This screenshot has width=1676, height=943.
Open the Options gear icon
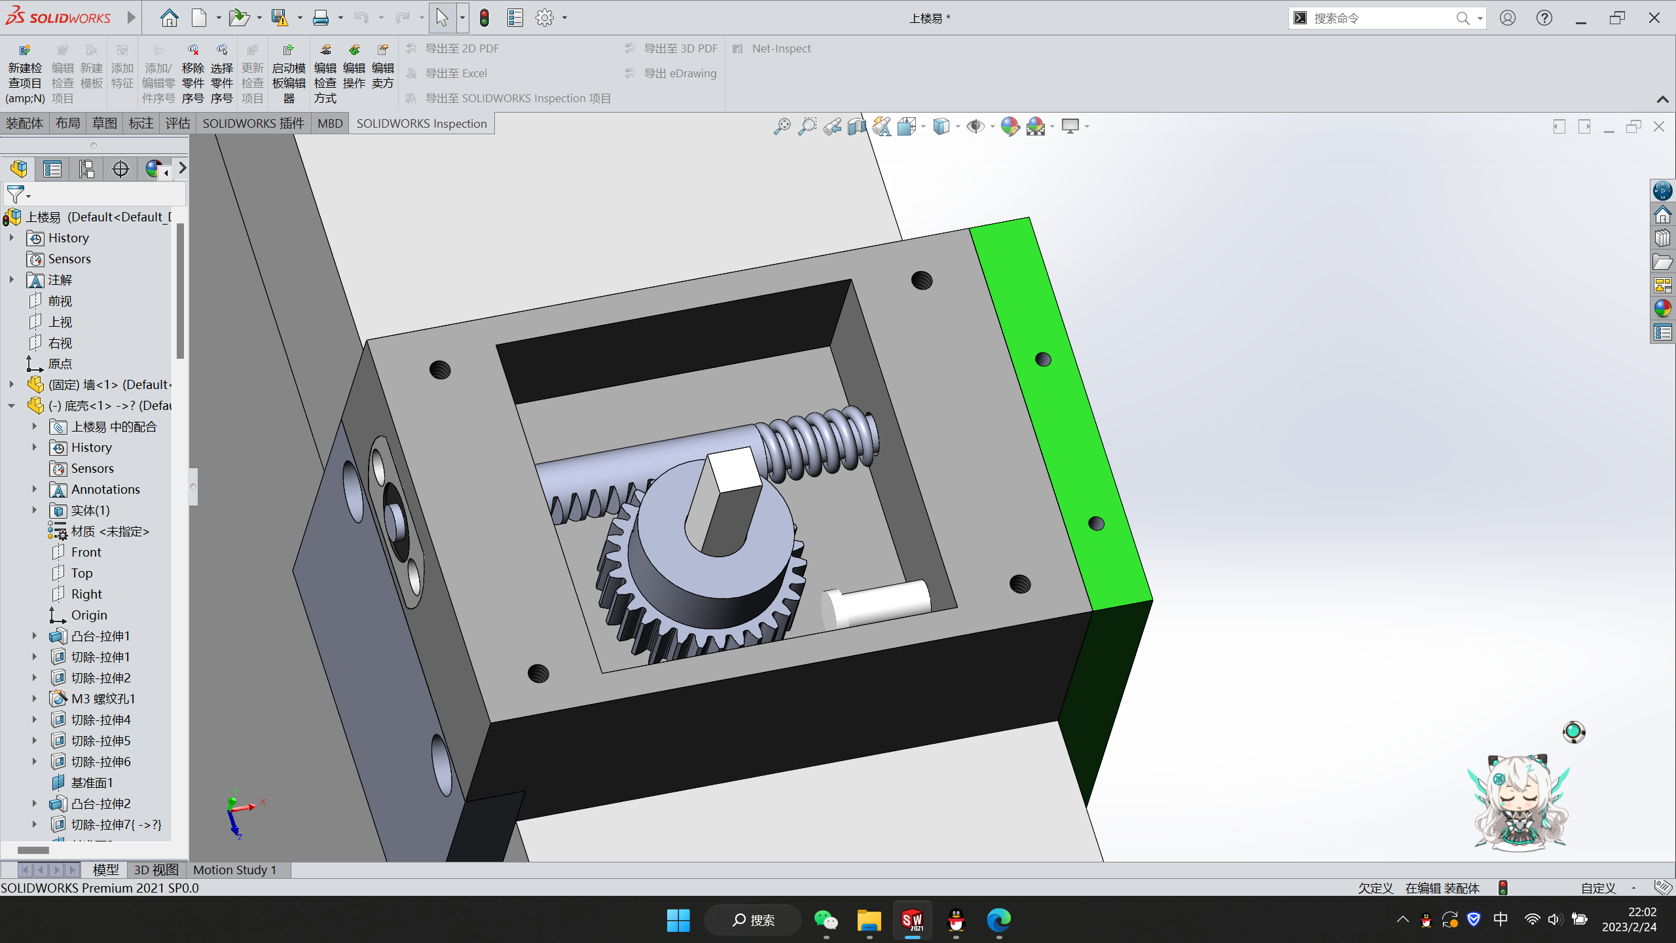[544, 18]
